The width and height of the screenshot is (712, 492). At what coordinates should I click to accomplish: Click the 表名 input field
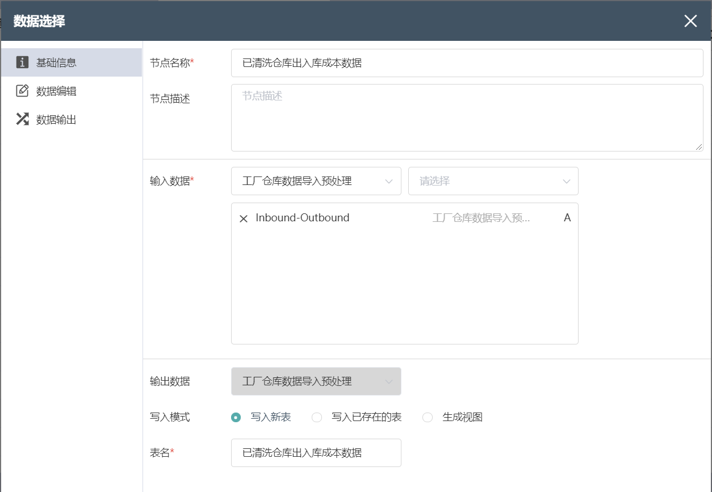click(316, 453)
